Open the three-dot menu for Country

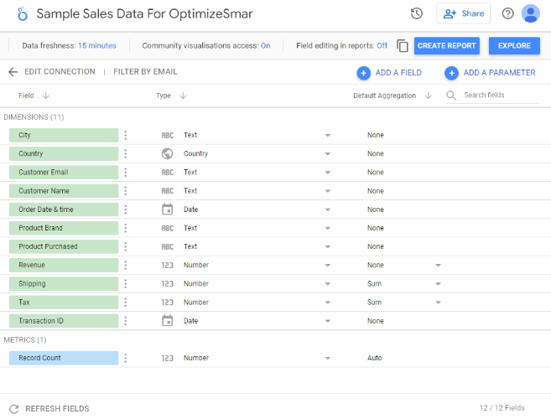pyautogui.click(x=126, y=154)
